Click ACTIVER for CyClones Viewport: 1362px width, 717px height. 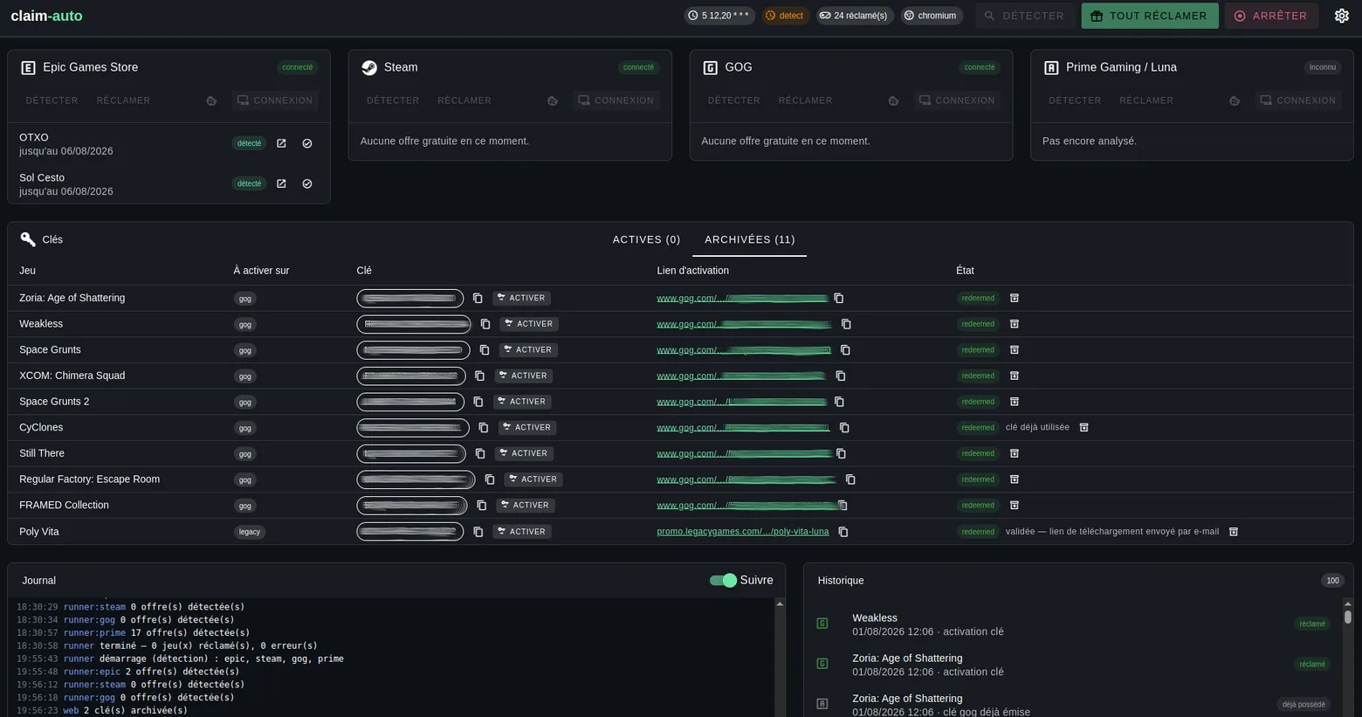527,428
